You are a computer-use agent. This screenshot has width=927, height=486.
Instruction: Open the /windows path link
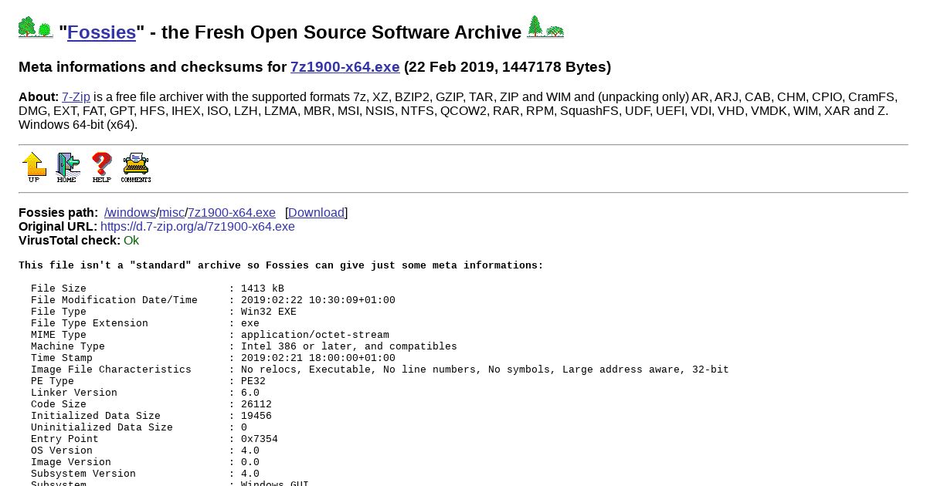[130, 213]
